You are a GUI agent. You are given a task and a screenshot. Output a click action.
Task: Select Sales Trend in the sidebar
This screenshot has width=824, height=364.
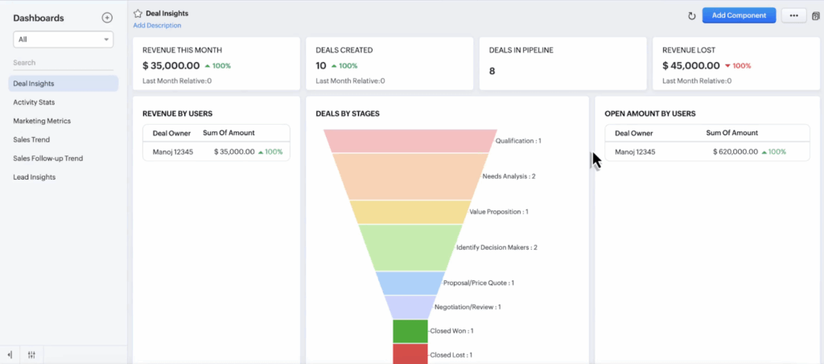tap(31, 139)
